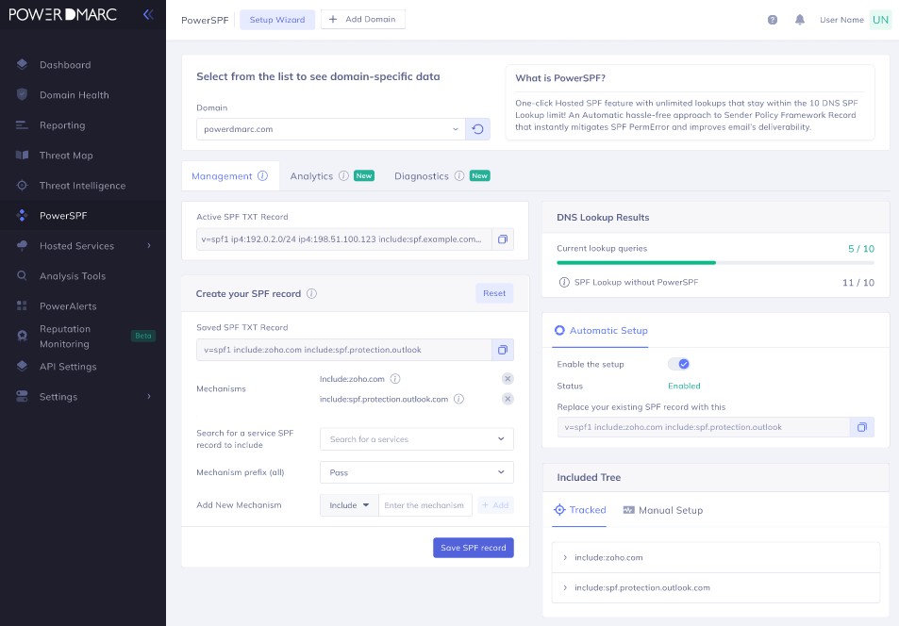This screenshot has width=899, height=626.
Task: Click the Threat Intelligence target icon
Action: click(x=22, y=185)
